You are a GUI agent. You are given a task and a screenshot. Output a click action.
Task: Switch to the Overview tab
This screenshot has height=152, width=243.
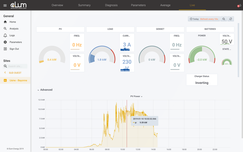tap(57, 5)
